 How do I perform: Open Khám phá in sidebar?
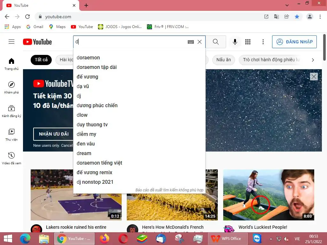[11, 88]
